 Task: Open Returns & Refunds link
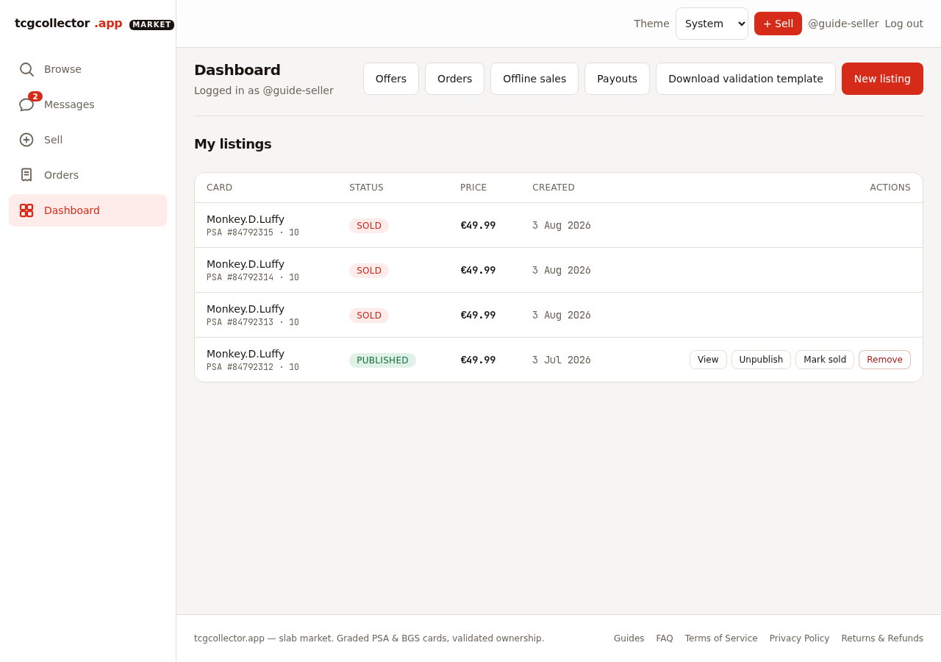click(882, 638)
